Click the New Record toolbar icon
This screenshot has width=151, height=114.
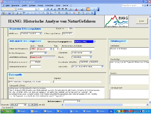(x=71, y=13)
